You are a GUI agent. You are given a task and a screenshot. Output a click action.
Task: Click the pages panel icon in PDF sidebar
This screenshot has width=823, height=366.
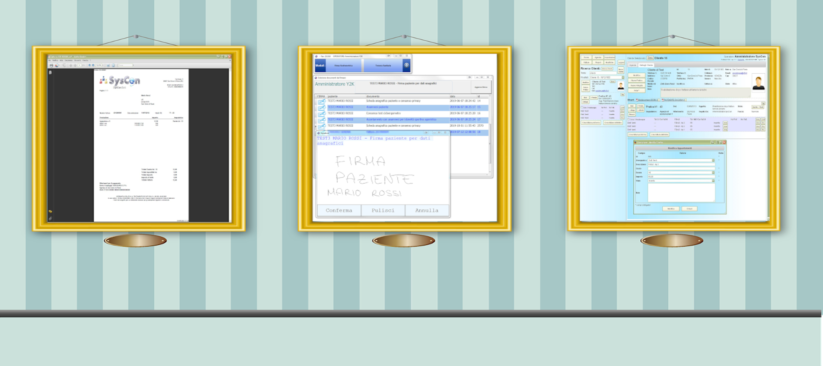click(50, 72)
